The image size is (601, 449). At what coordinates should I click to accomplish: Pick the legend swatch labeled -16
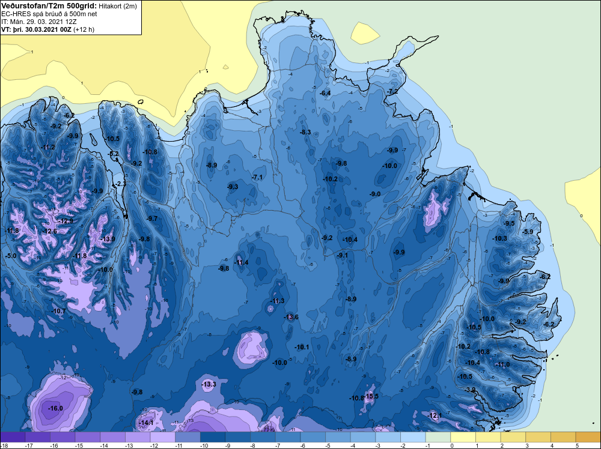tap(63, 437)
